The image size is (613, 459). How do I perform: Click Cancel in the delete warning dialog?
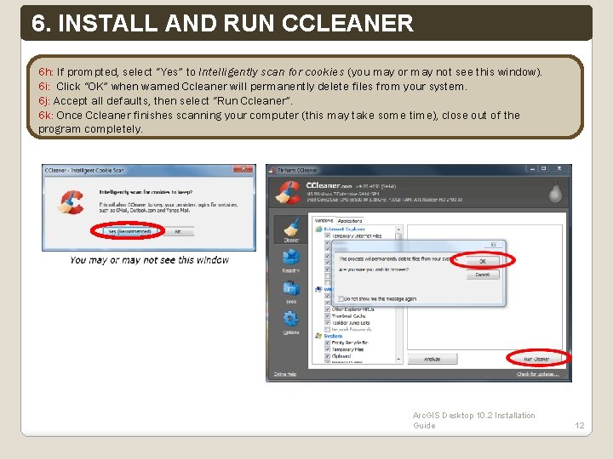click(483, 275)
